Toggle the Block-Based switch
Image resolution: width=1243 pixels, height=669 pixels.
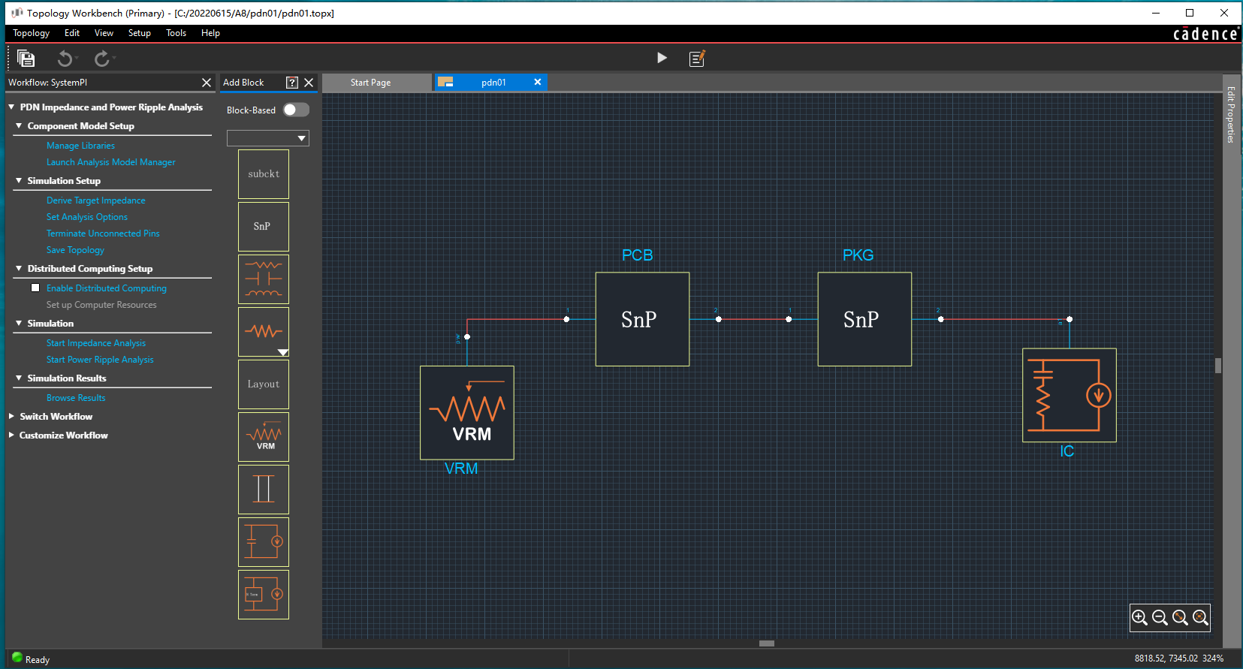point(296,110)
